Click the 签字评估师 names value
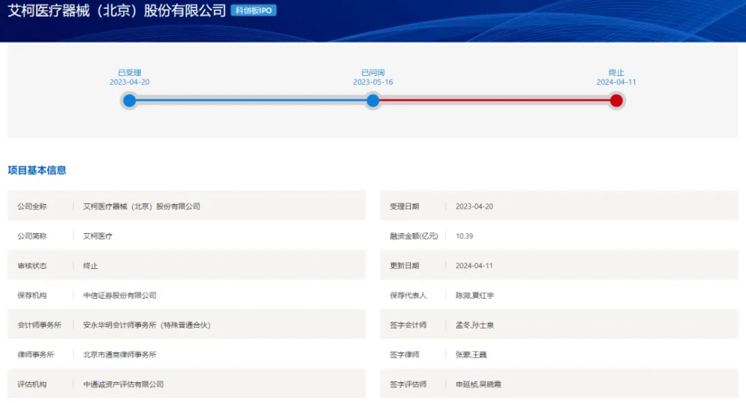746x403 pixels. tap(479, 384)
